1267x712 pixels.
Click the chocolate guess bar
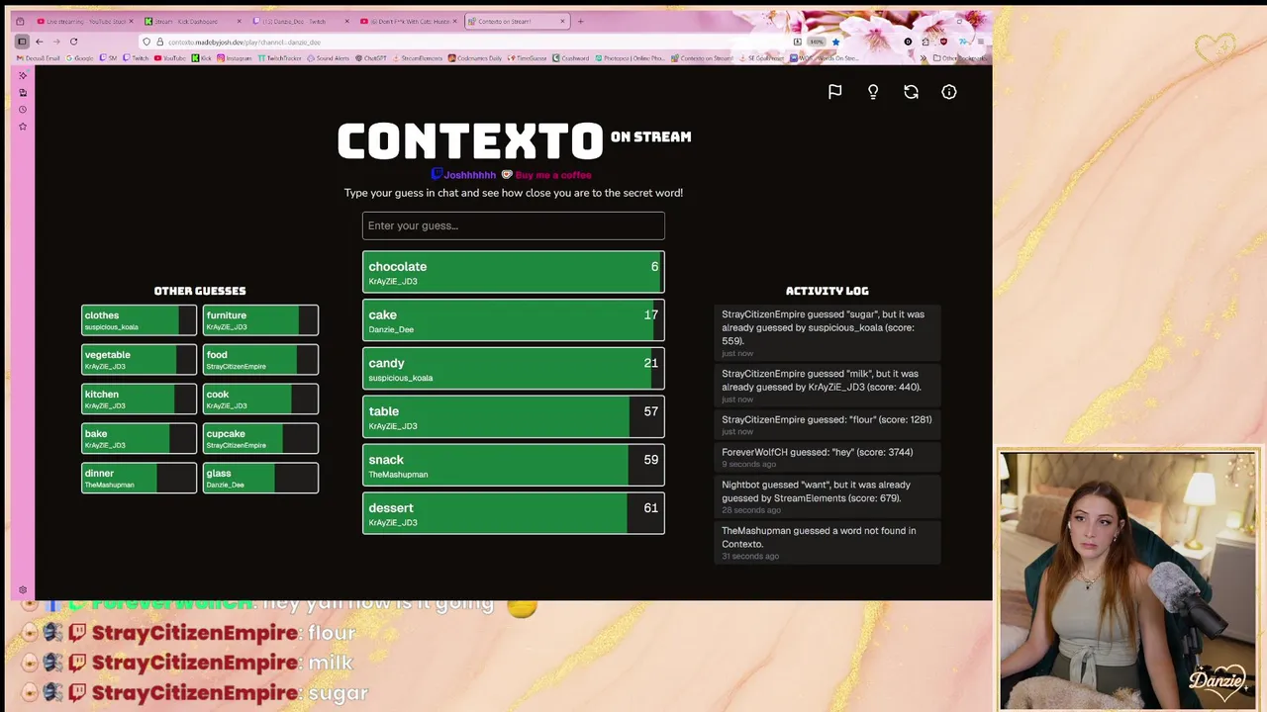(513, 272)
